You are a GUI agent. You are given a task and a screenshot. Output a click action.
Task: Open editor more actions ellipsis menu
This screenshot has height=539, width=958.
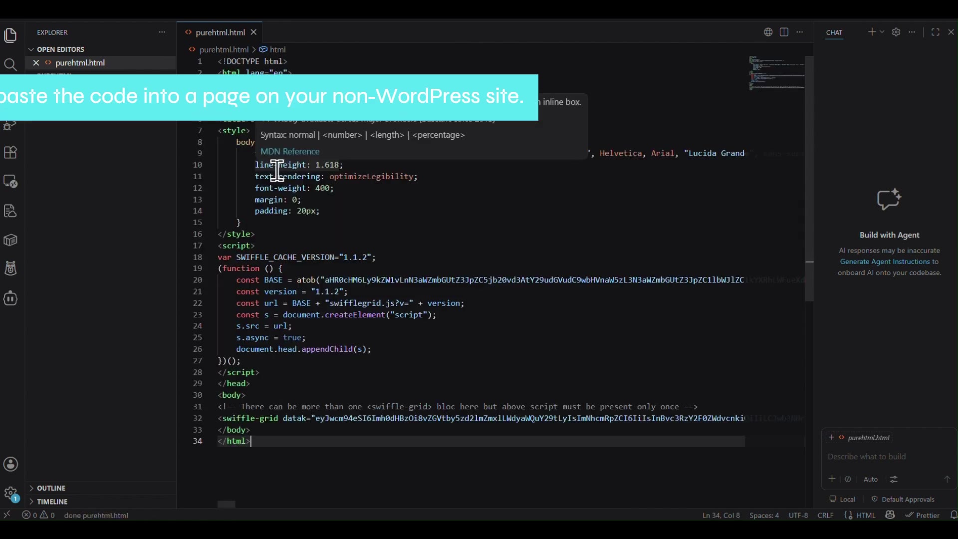(800, 32)
